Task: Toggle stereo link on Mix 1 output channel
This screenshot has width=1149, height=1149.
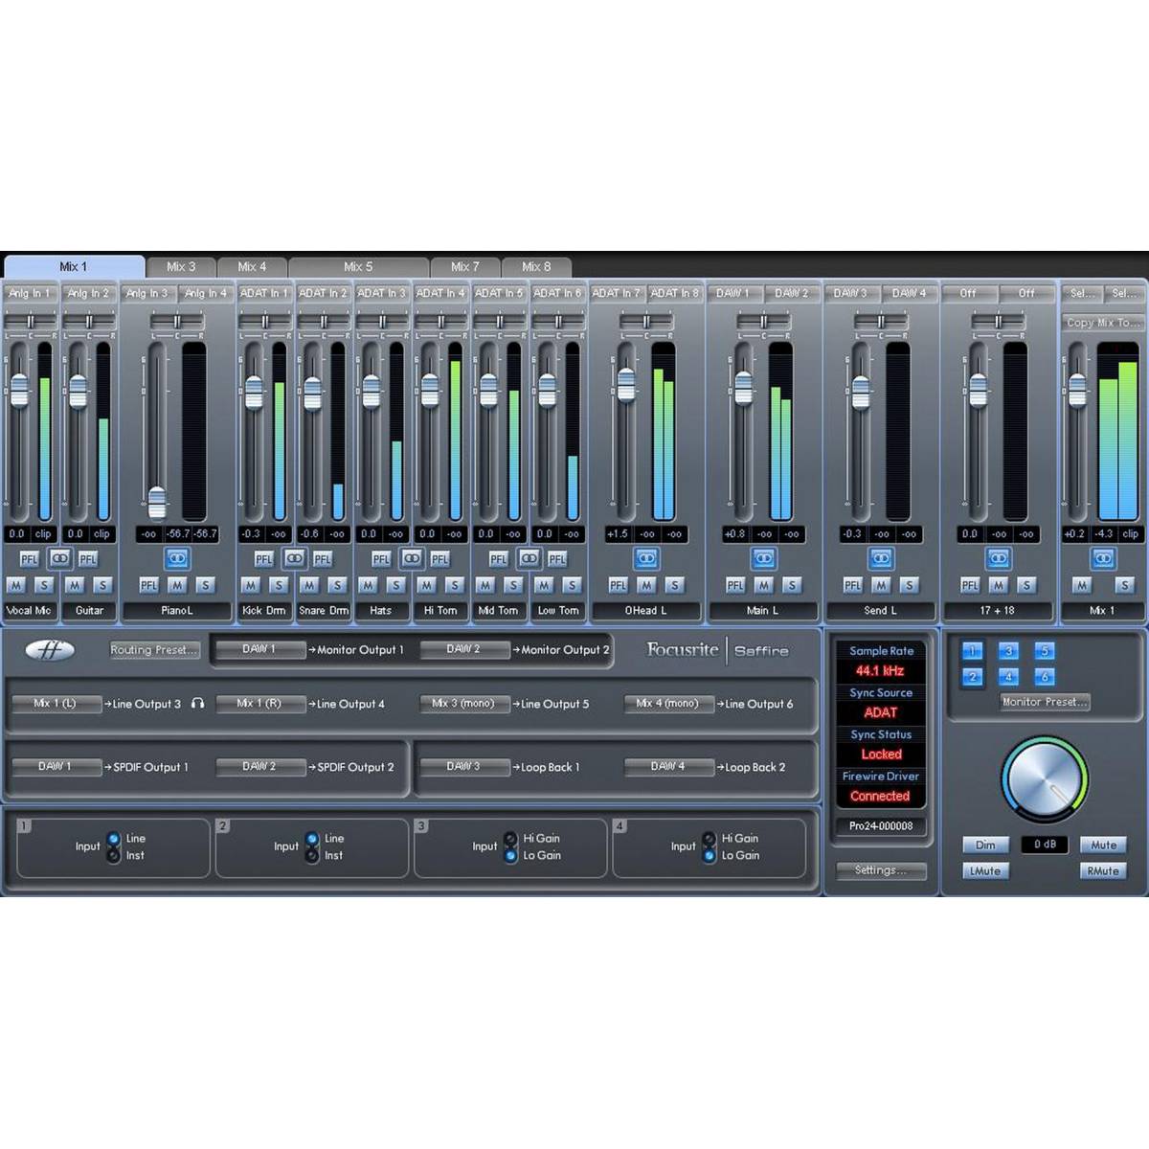Action: coord(1103,557)
